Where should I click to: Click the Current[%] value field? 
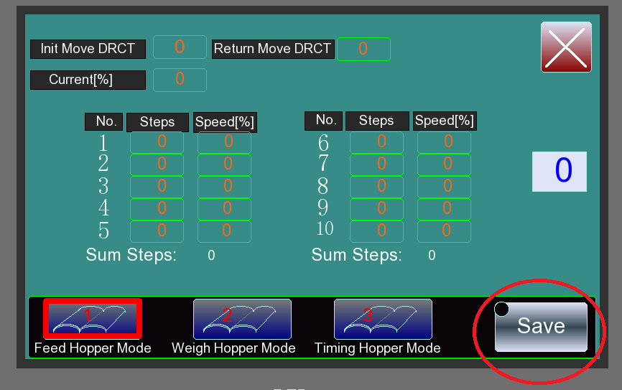click(x=180, y=80)
